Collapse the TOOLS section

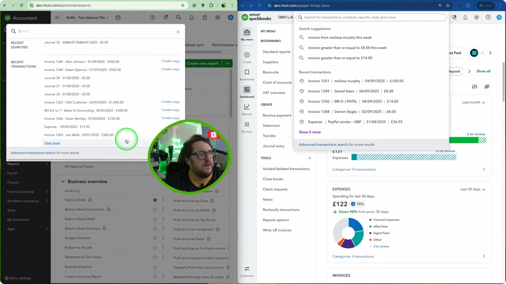[309, 158]
